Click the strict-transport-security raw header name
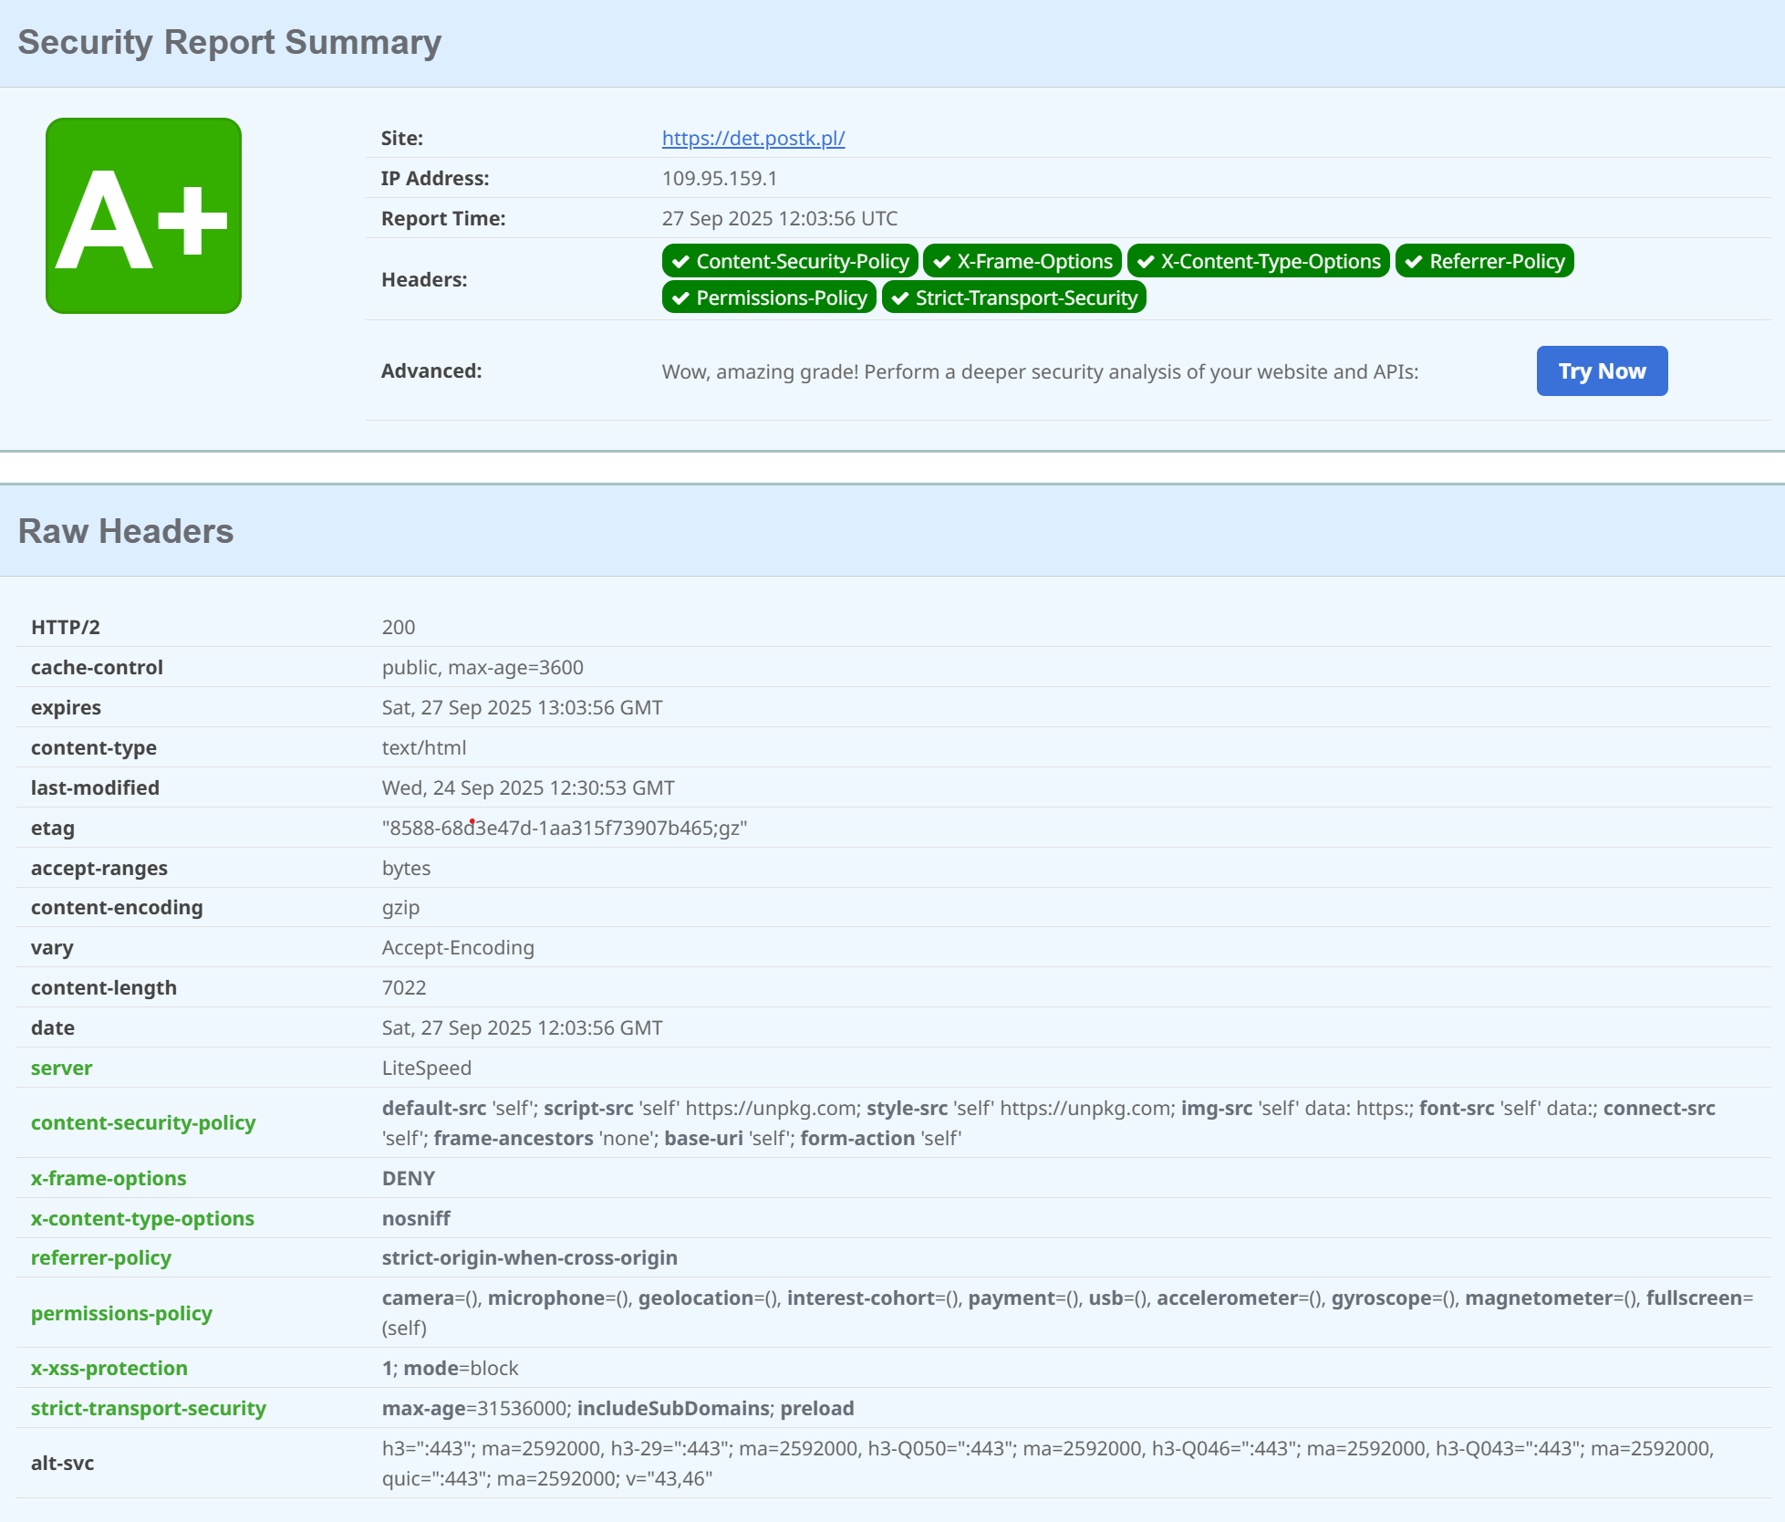 [149, 1408]
